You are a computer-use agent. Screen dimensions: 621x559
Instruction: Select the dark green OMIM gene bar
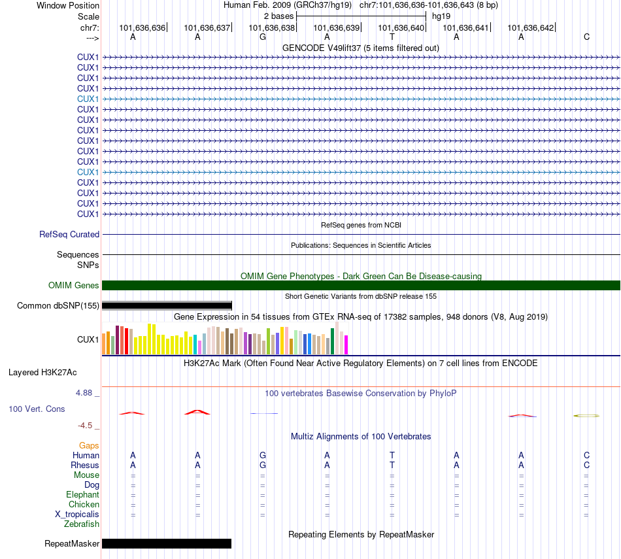pyautogui.click(x=361, y=285)
